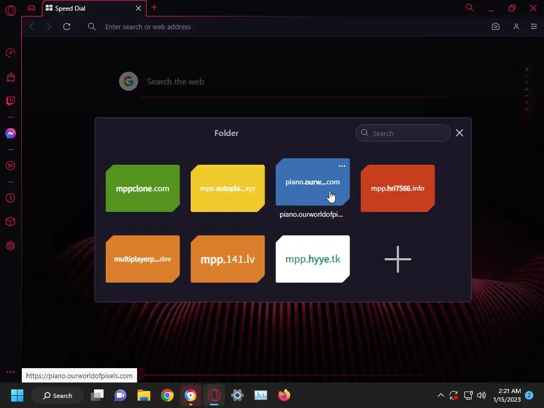This screenshot has height=408, width=544.
Task: Click the Google search engine icon
Action: click(129, 81)
